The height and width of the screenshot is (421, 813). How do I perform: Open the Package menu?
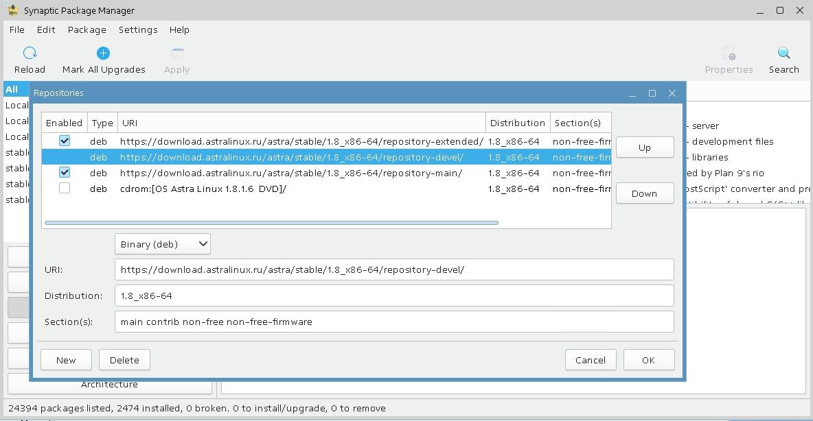tap(87, 30)
